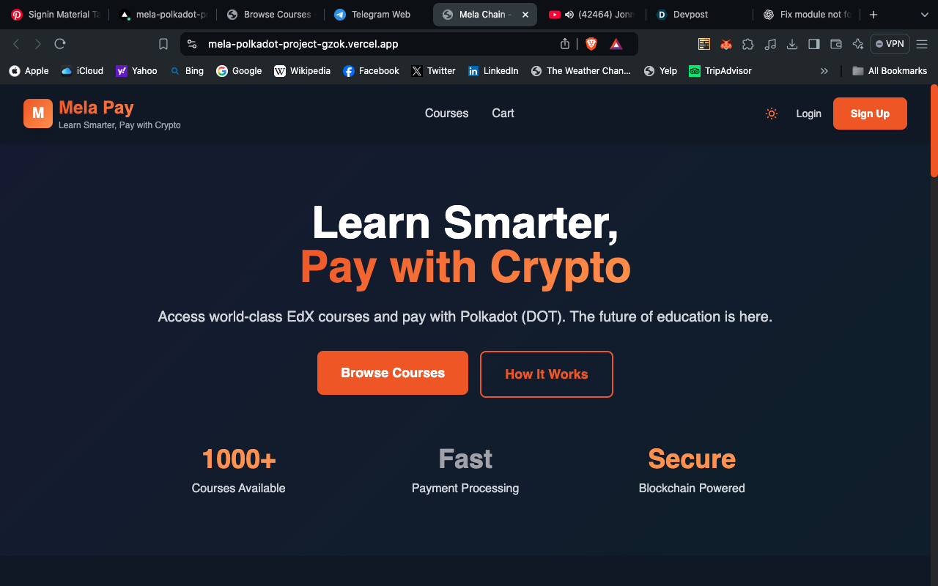Open the extensions puzzle icon
This screenshot has width=938, height=586.
coord(748,44)
